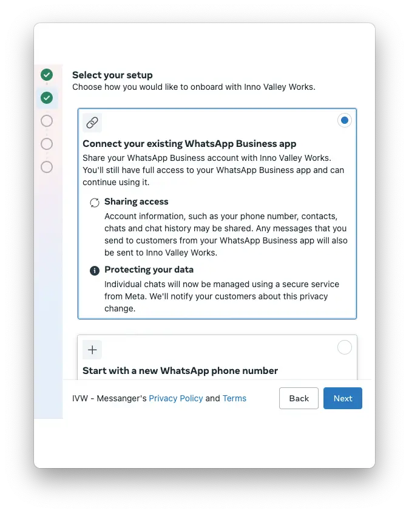
Task: Click the info icon next to Protecting your data
Action: coord(94,270)
